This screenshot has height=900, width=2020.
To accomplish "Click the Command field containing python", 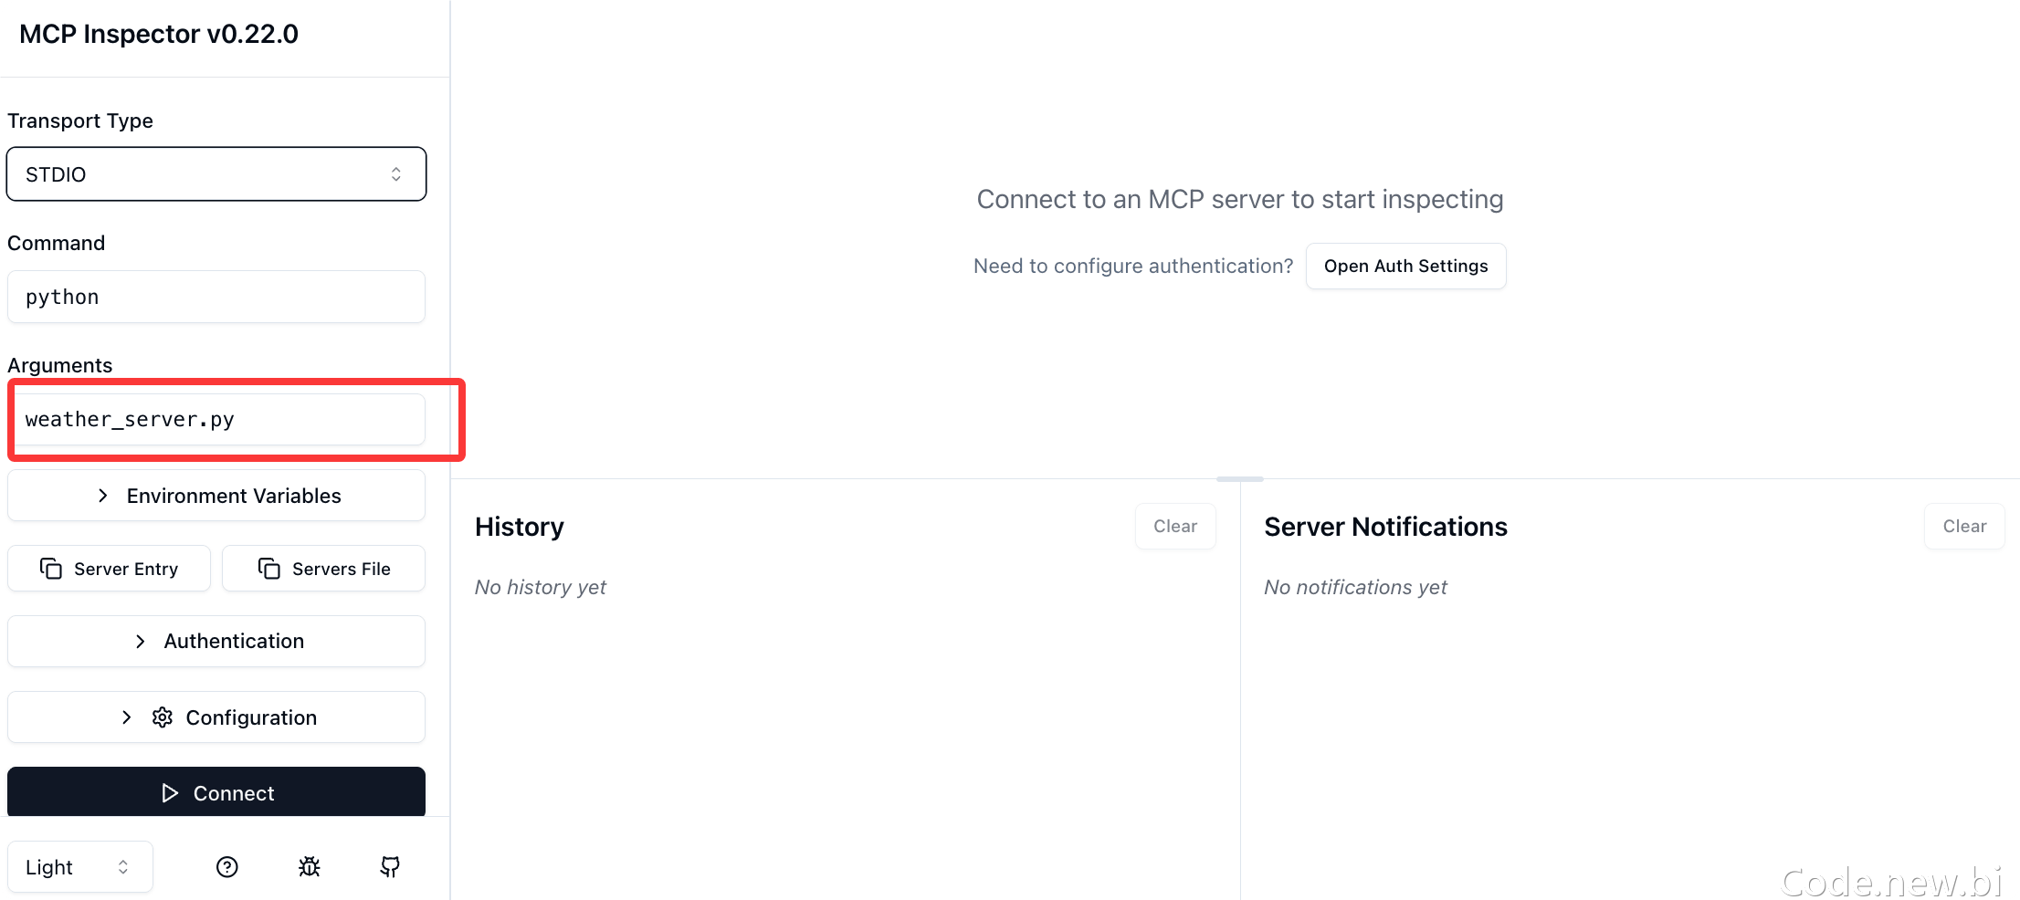I will (x=216, y=297).
